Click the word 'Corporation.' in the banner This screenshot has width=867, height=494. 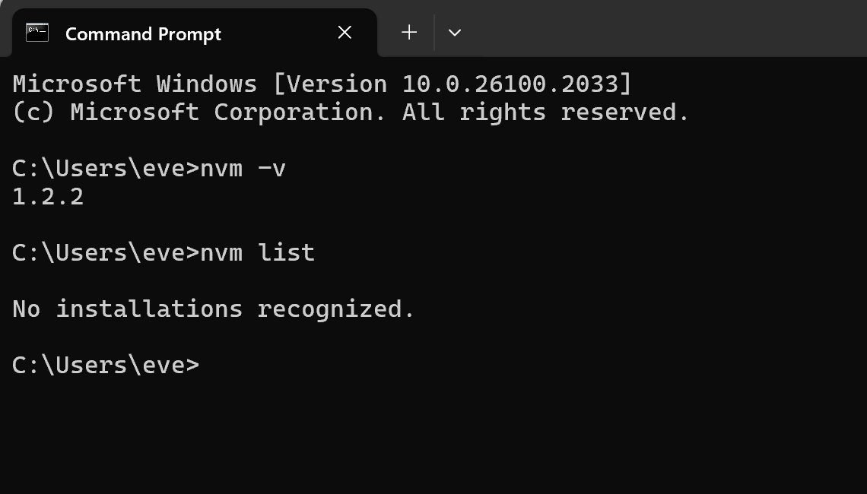(x=300, y=112)
